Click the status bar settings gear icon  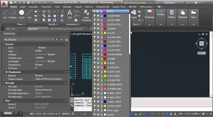(203, 114)
